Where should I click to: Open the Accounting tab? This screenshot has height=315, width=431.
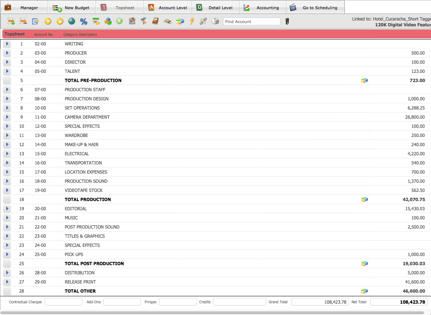pos(263,7)
